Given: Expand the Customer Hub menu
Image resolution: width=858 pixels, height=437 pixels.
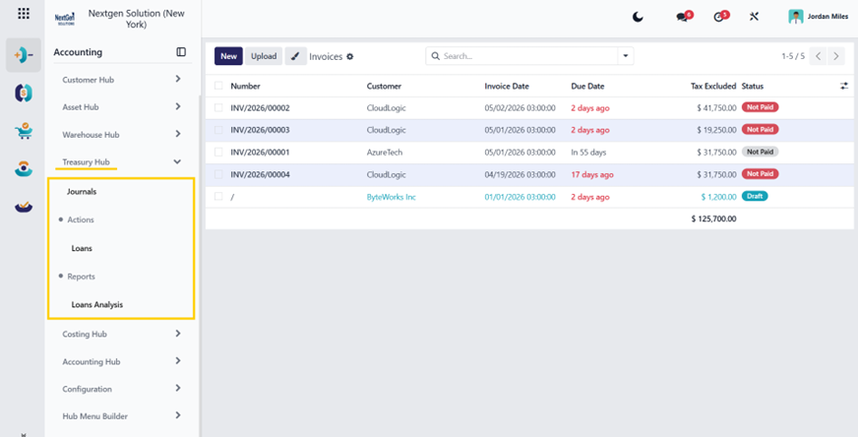Looking at the screenshot, I should pos(121,80).
